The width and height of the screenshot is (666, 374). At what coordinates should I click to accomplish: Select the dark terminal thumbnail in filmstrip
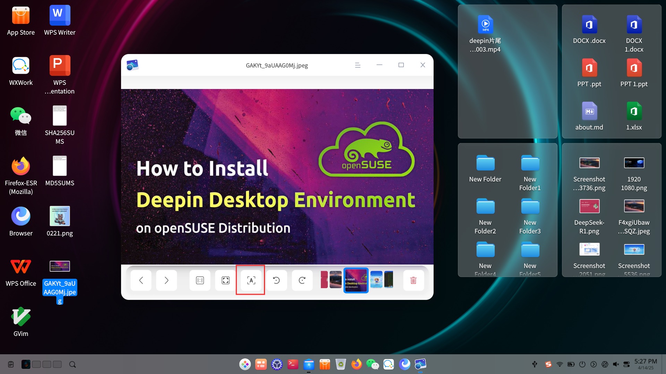[x=389, y=279]
